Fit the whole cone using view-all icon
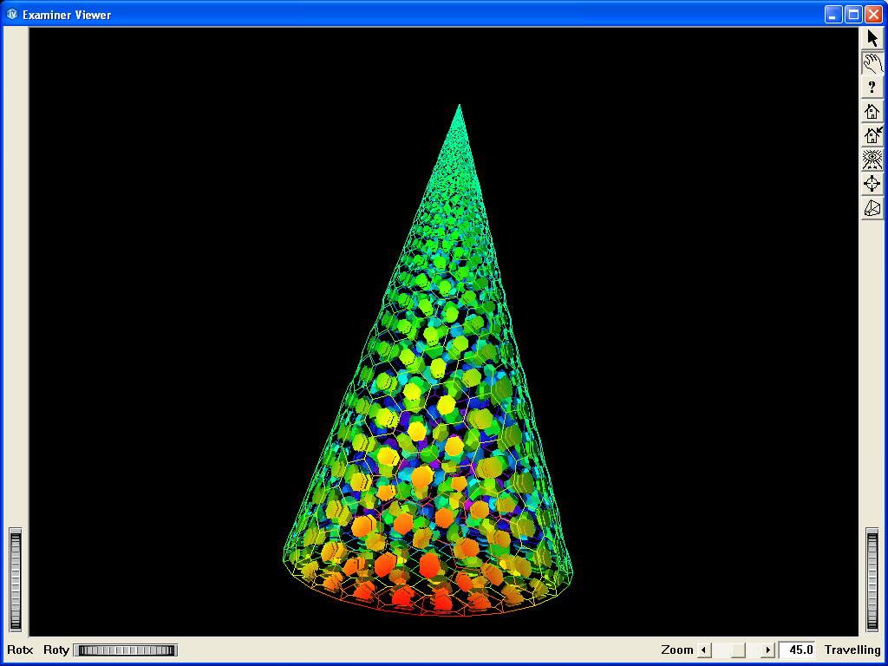Screen dimensions: 888x666 (x=872, y=159)
